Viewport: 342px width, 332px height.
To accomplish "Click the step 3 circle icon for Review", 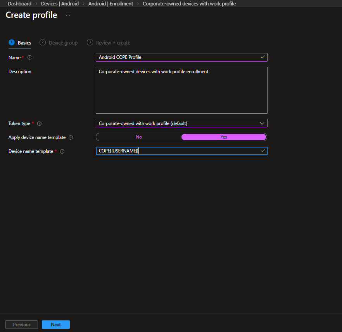I will (90, 43).
